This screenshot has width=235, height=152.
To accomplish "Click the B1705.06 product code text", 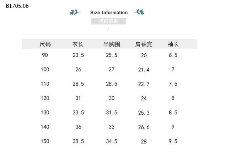I will point(17,6).
